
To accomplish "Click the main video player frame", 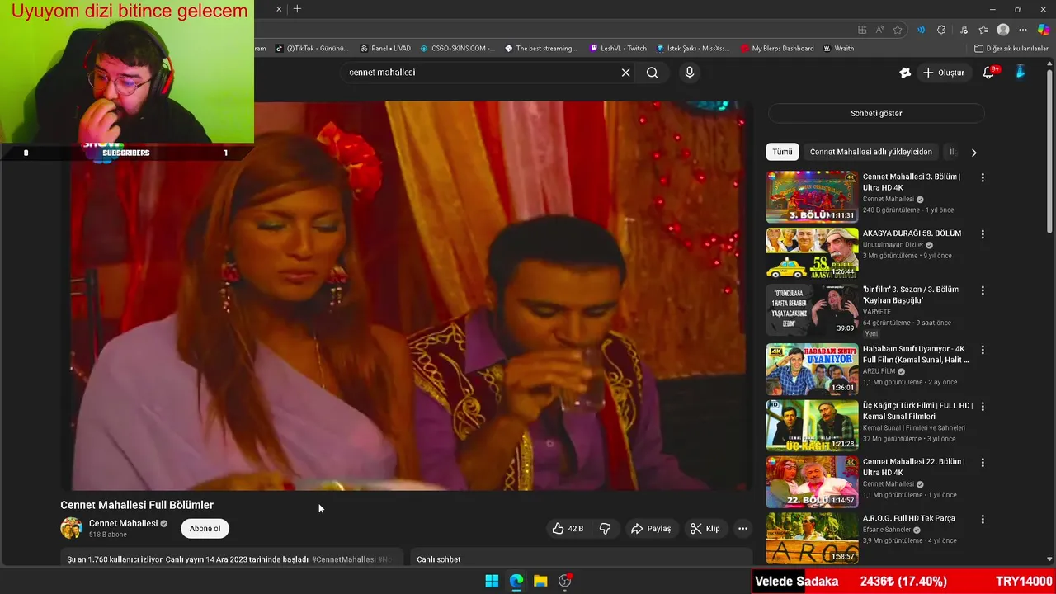I will (406, 295).
